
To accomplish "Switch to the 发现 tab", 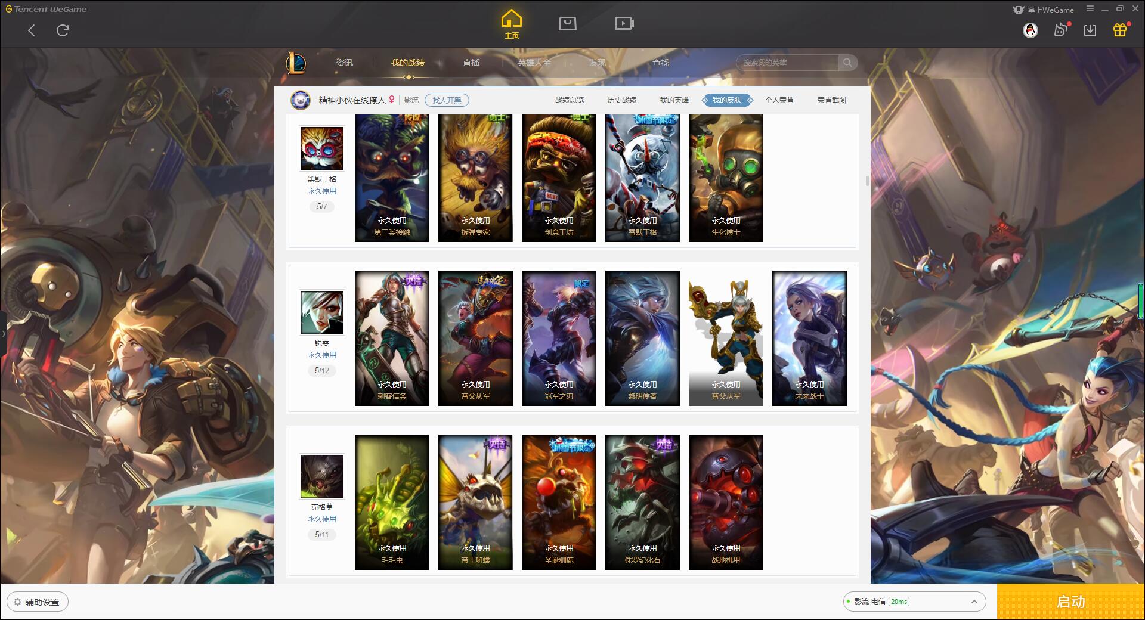I will click(598, 63).
